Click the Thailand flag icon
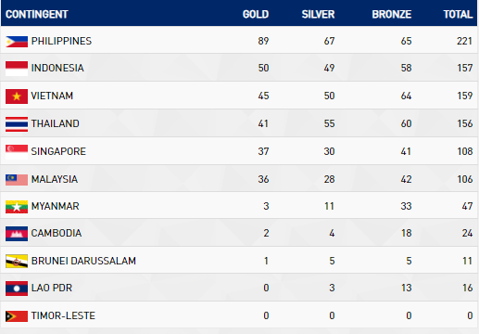 (17, 124)
